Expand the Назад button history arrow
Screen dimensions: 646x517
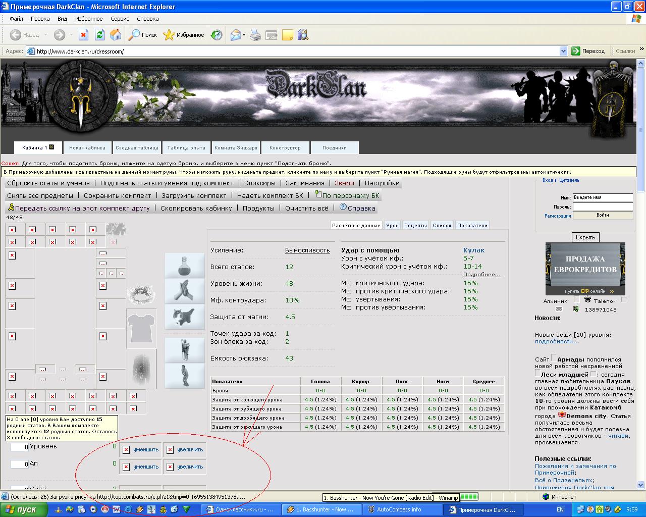(x=45, y=35)
